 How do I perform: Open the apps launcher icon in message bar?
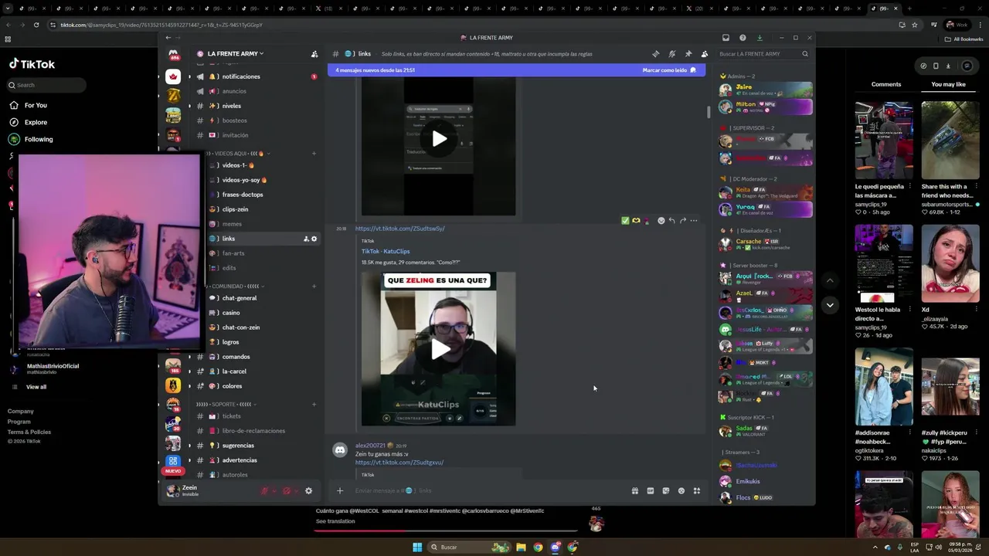[696, 490]
